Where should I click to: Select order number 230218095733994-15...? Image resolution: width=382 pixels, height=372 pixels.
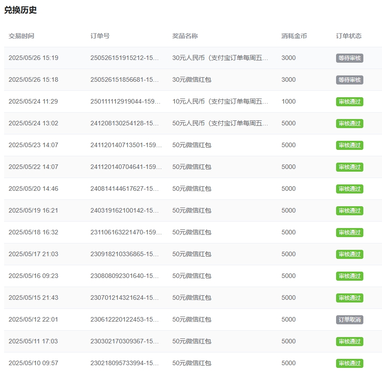pyautogui.click(x=125, y=363)
